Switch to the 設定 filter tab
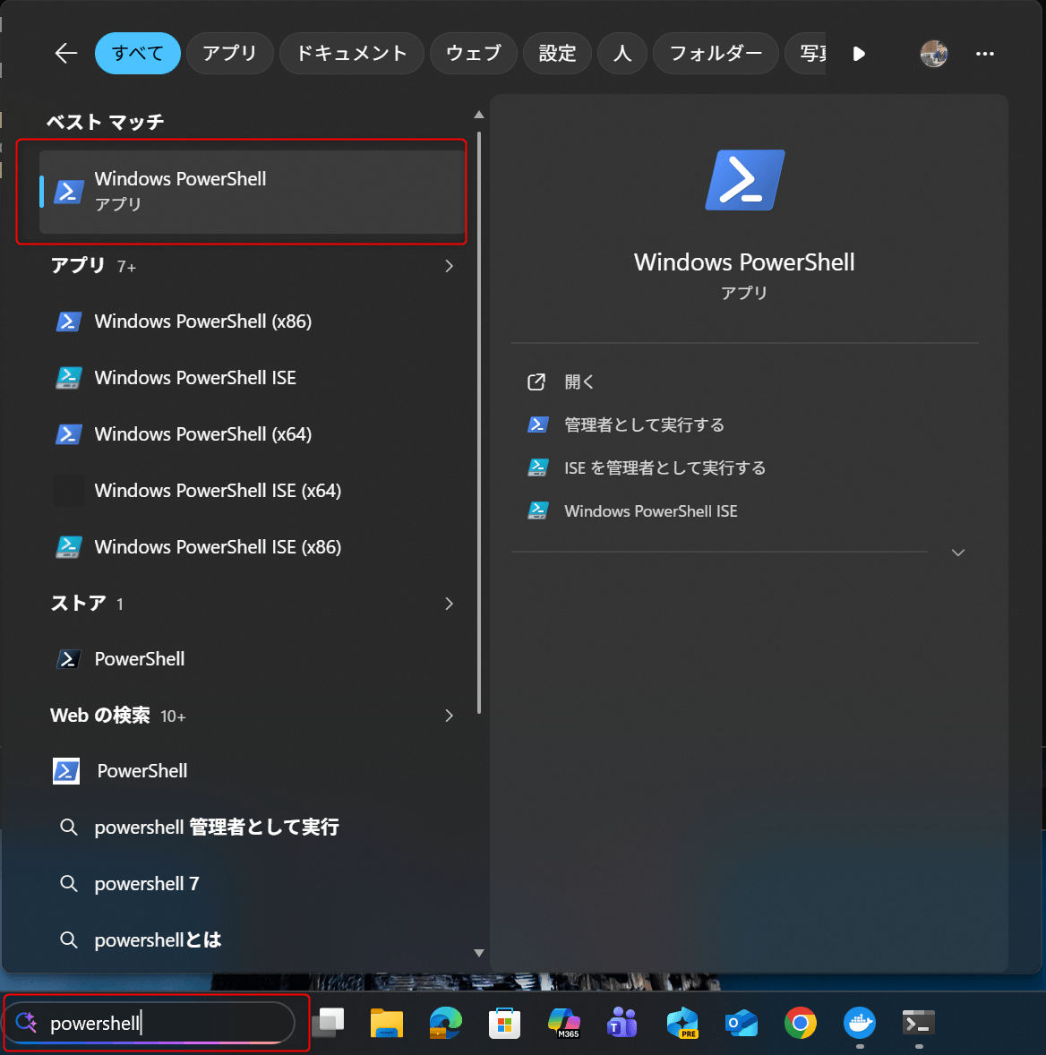1046x1055 pixels. [x=557, y=53]
